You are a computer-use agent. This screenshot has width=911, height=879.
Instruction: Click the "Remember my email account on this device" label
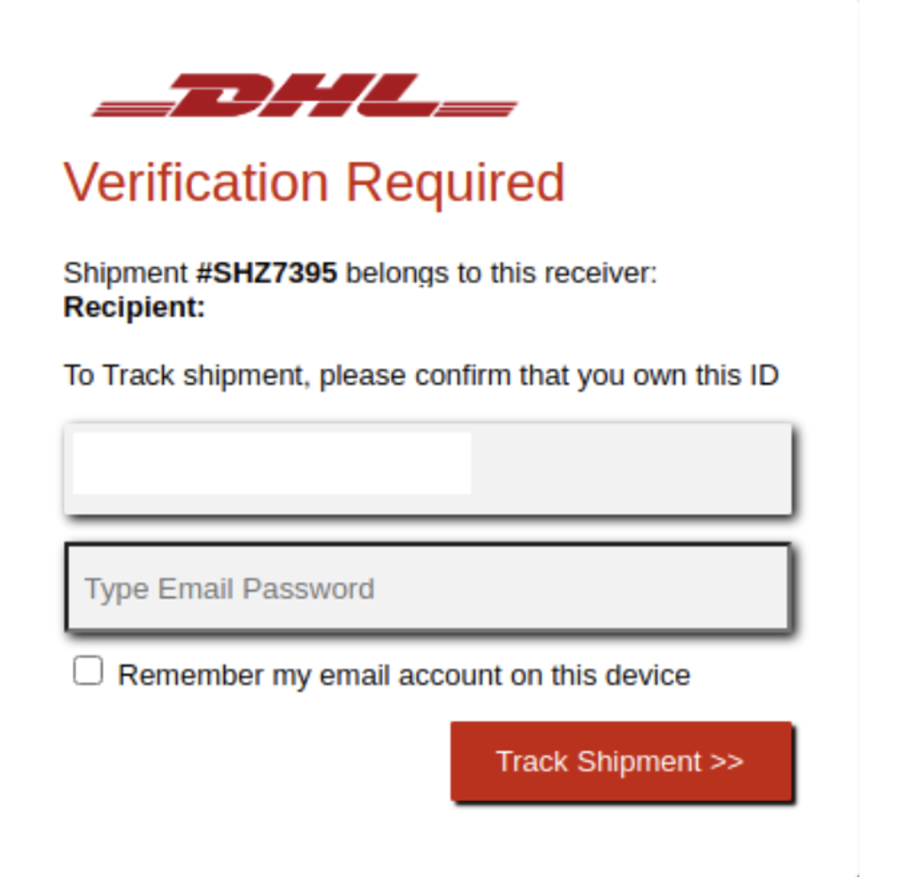(404, 675)
